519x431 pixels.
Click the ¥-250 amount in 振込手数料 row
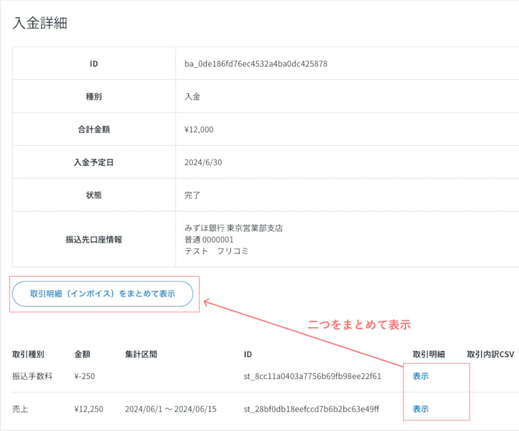[x=85, y=376]
